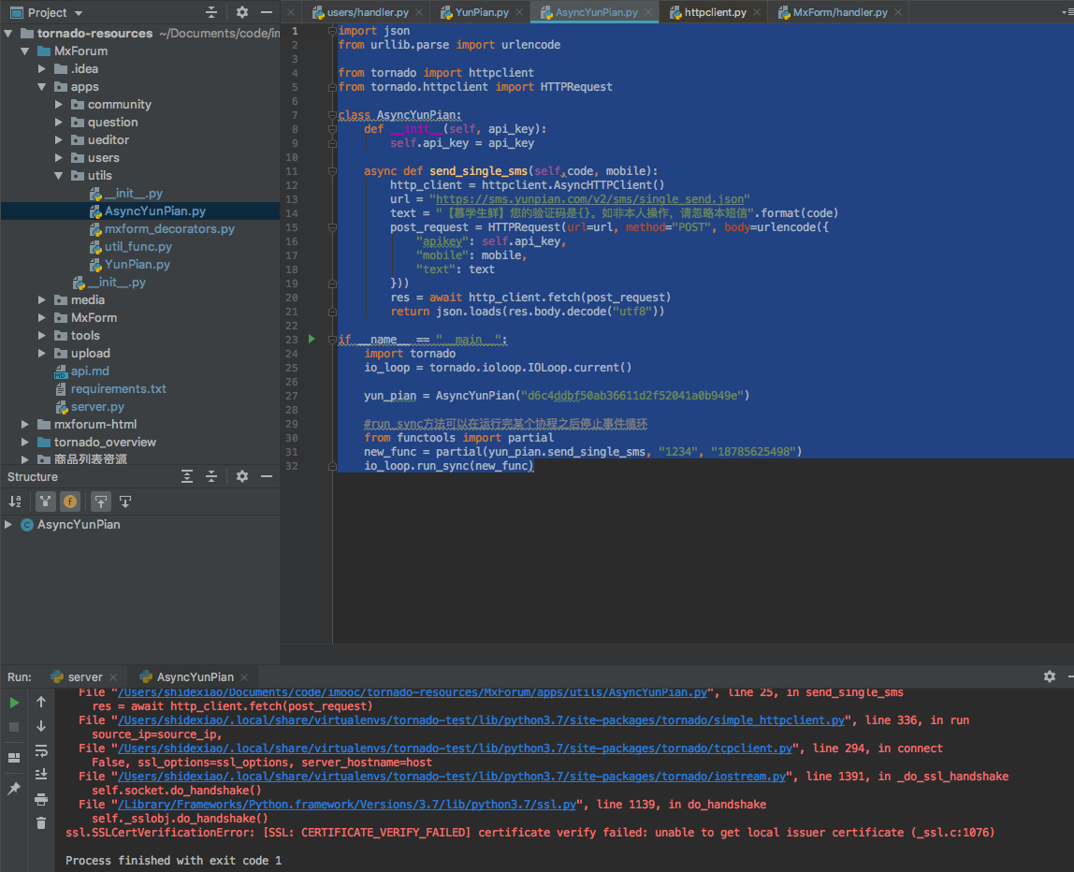Select api.md in project tree
This screenshot has height=872, width=1074.
click(90, 371)
